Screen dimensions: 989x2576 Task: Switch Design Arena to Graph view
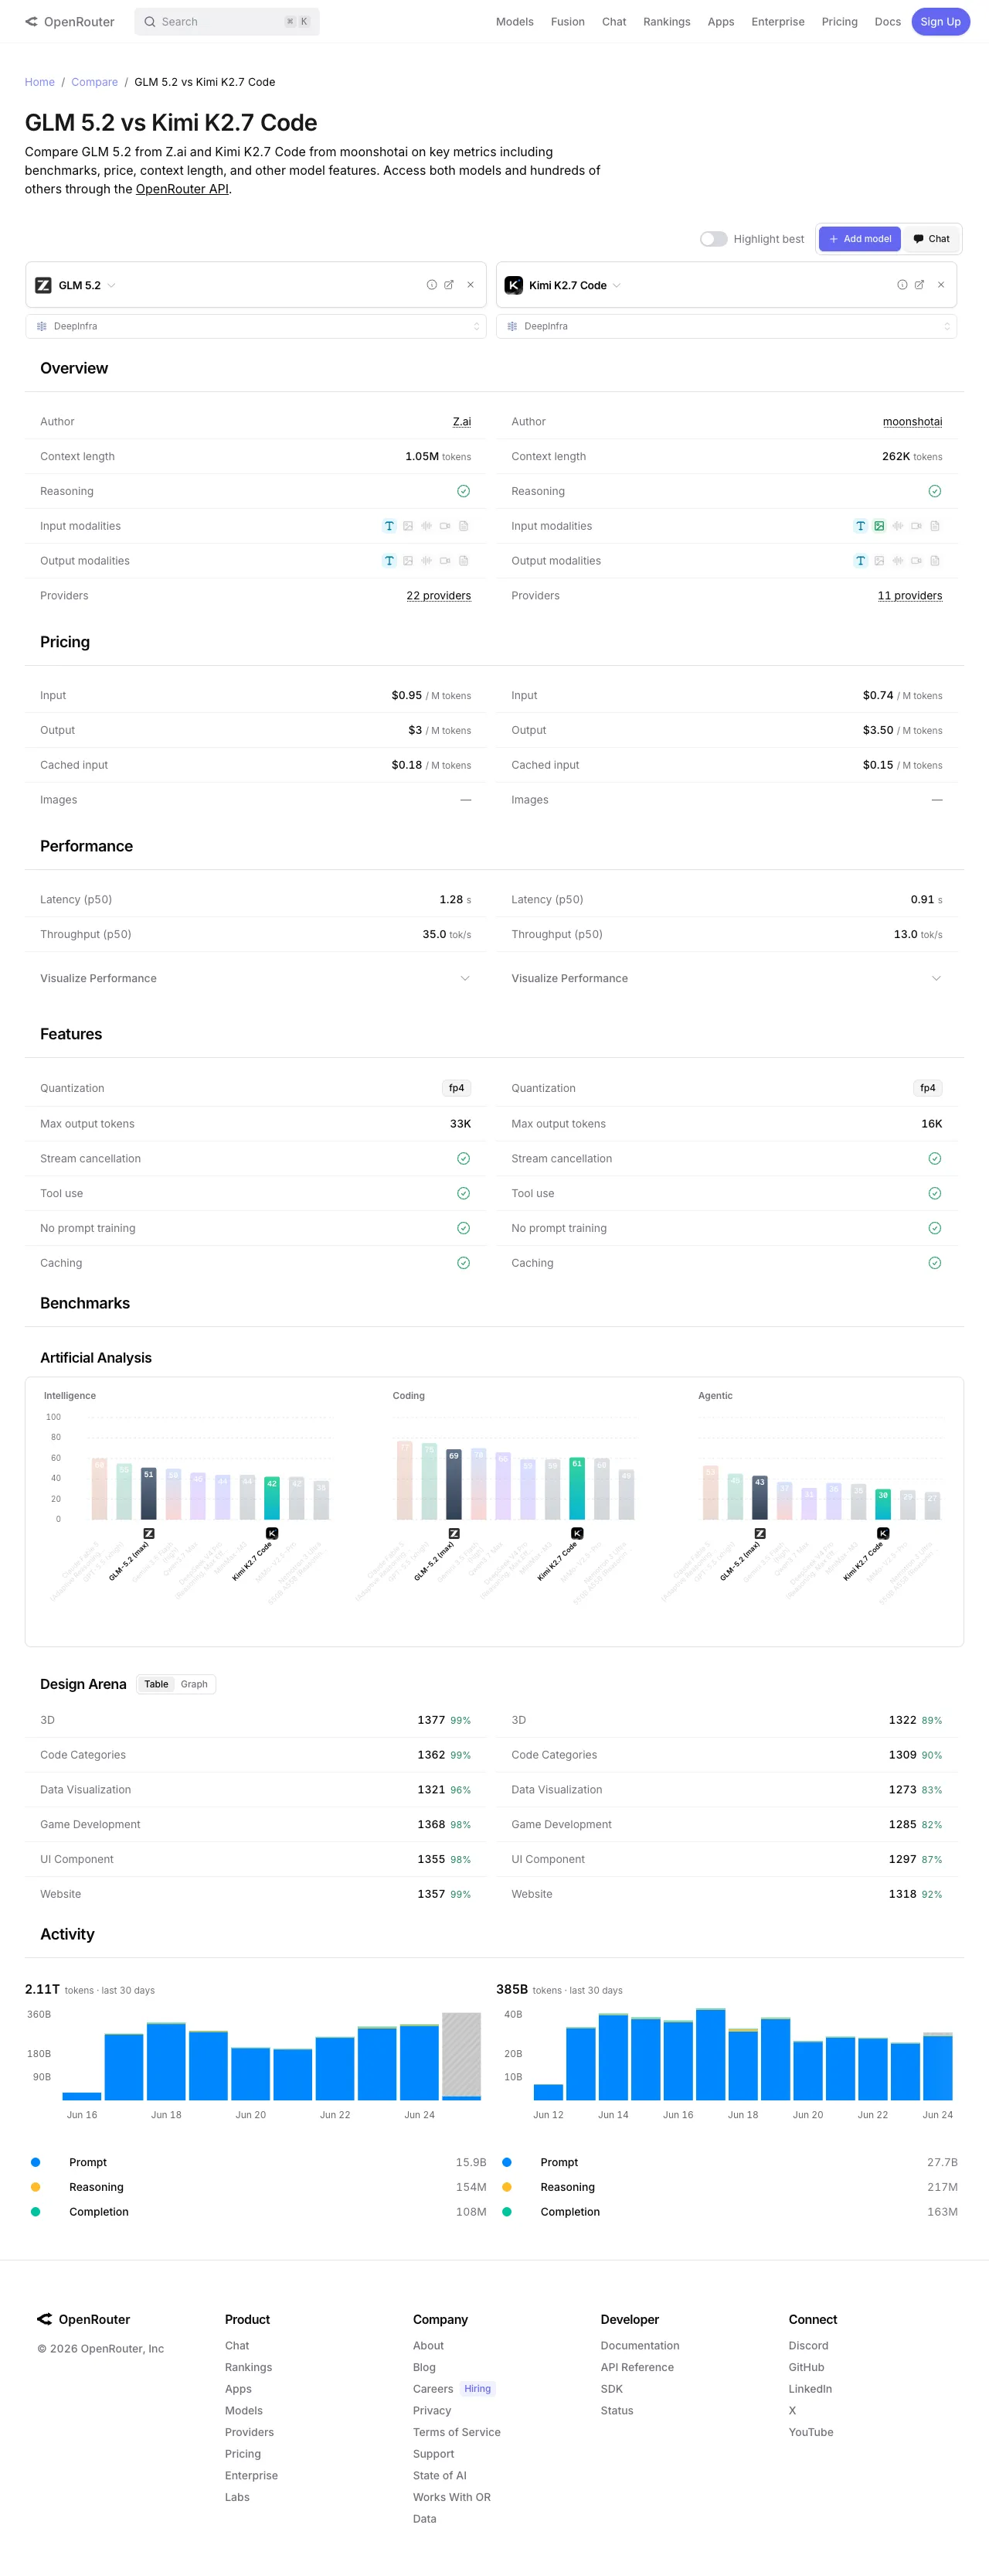tap(194, 1684)
